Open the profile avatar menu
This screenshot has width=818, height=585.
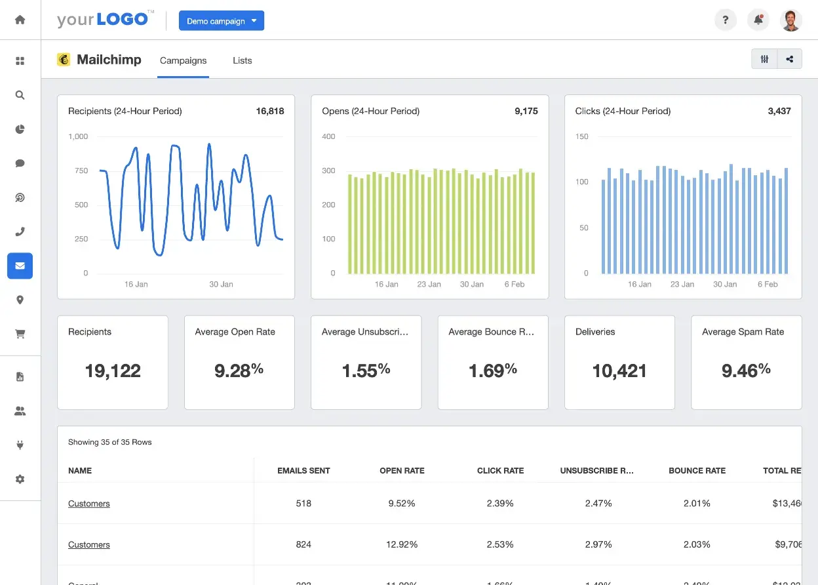791,20
